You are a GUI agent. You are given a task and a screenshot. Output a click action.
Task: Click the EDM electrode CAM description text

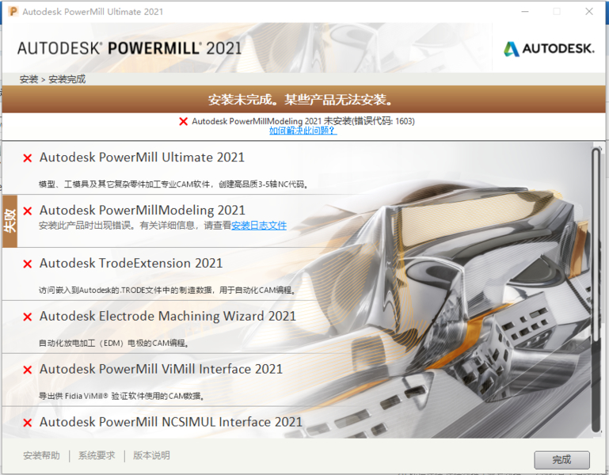click(x=114, y=343)
